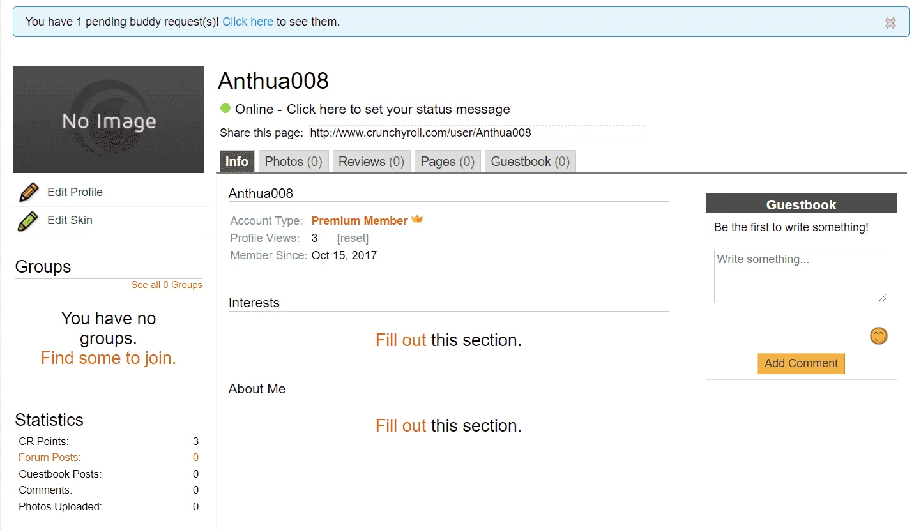Switch to the Reviews (0) tab
The width and height of the screenshot is (921, 530).
coord(371,162)
